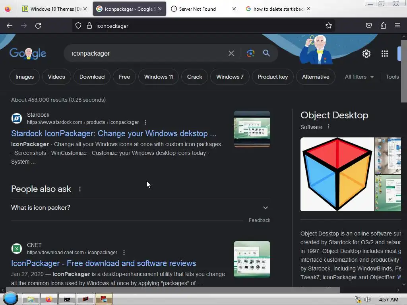Viewport: 407px width, 305px height.
Task: Open the Google apps grid
Action: click(385, 54)
